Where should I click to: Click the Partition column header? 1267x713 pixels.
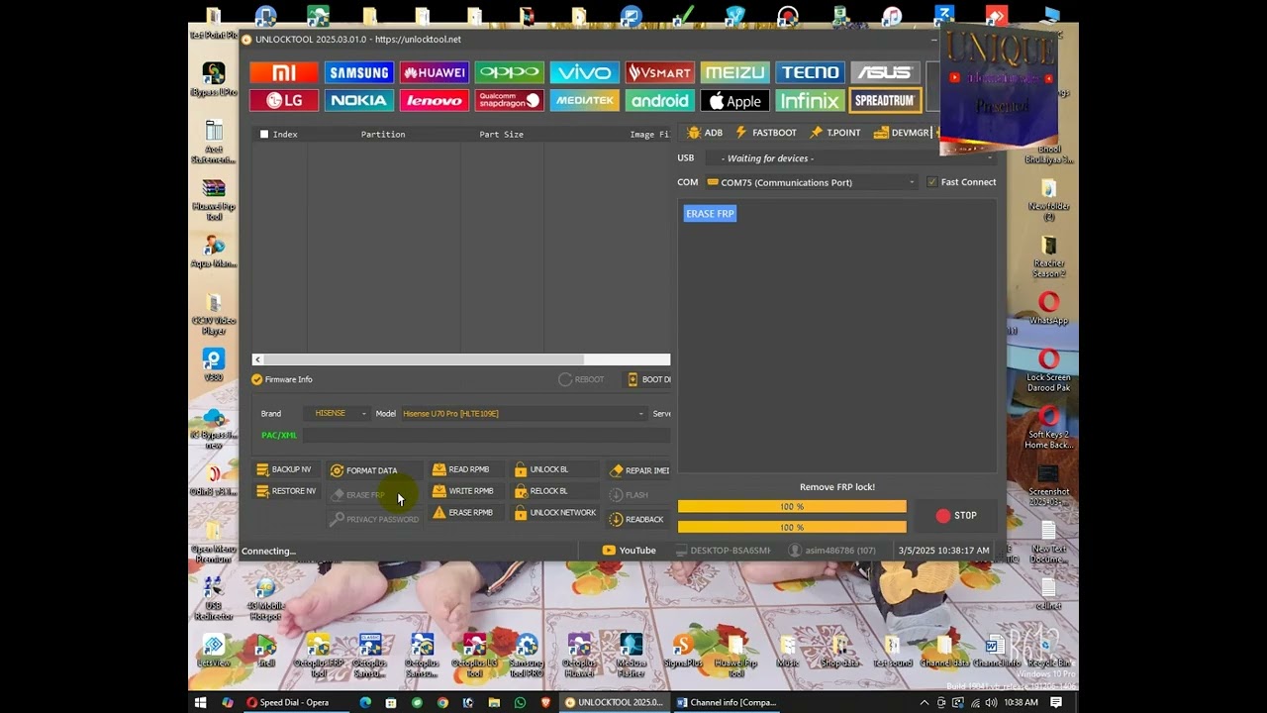click(x=383, y=135)
